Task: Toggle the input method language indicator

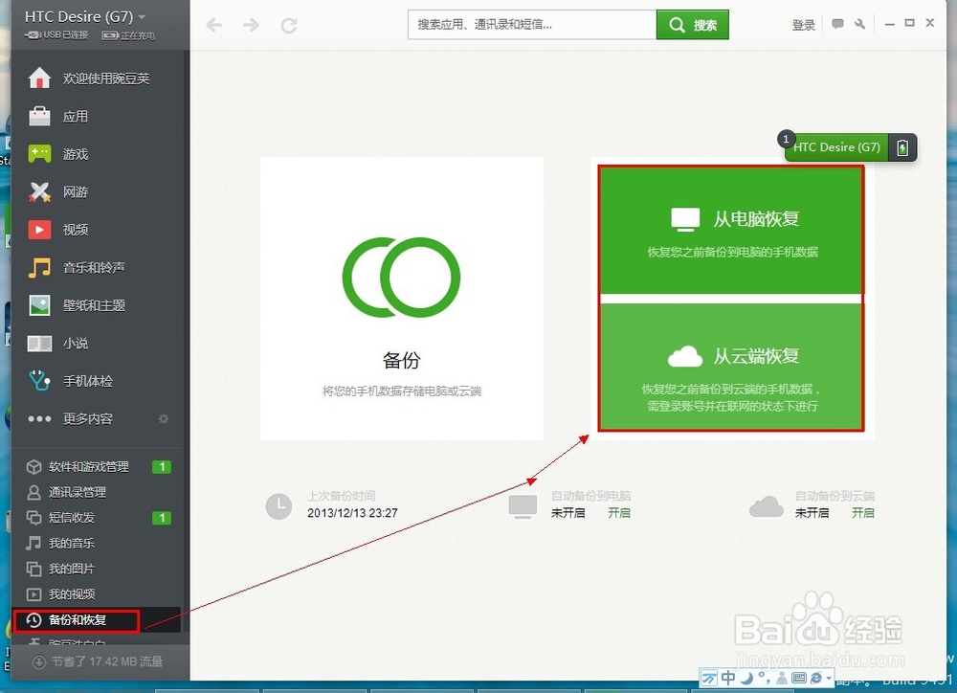Action: [728, 678]
